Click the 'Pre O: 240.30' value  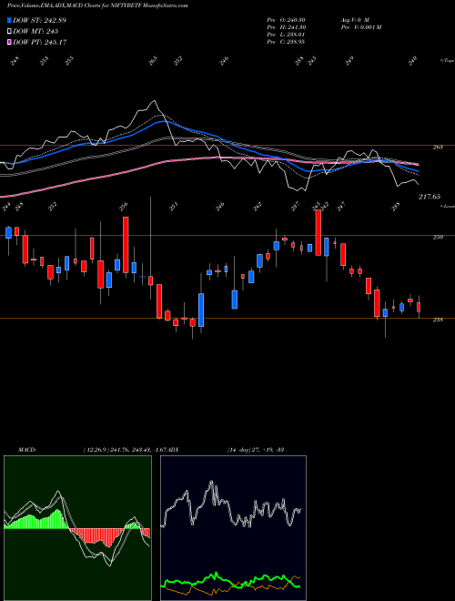click(286, 20)
